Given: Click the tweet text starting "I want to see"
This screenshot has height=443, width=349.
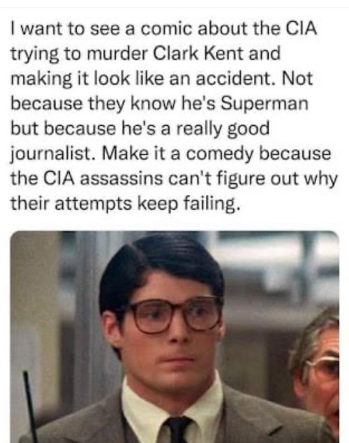Looking at the screenshot, I should [x=174, y=116].
